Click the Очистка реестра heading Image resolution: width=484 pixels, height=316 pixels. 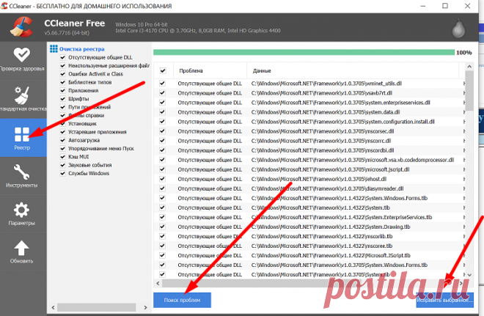[82, 49]
